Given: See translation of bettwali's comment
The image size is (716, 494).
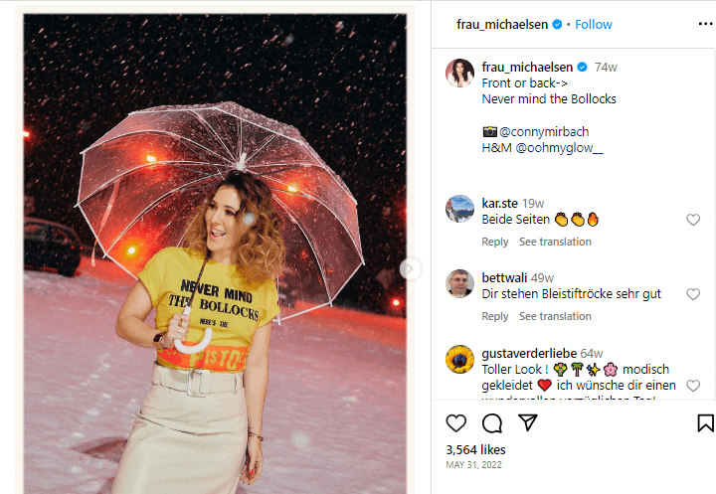Looking at the screenshot, I should click(555, 316).
